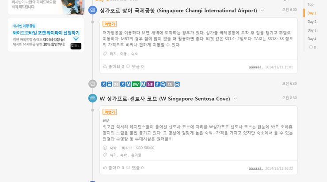Click the 오전 6:00 time label
This screenshot has height=182, width=327.
289,10
